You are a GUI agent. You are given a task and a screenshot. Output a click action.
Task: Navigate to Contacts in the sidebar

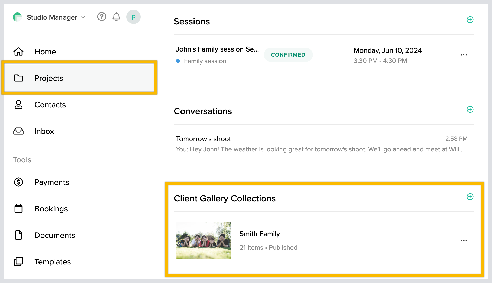coord(50,105)
